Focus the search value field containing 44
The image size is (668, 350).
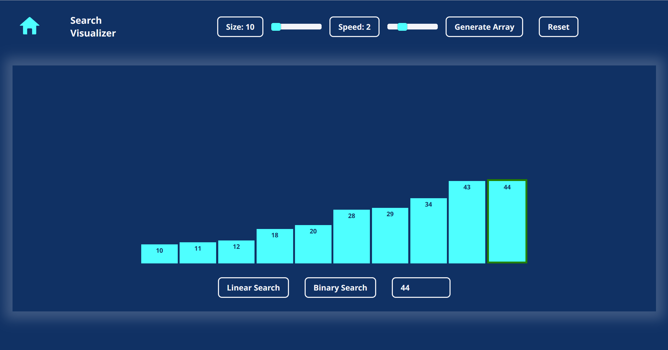[x=421, y=287]
